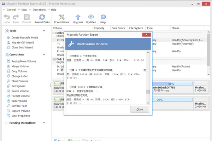Reload Disks from the toolbar

(x=42, y=19)
